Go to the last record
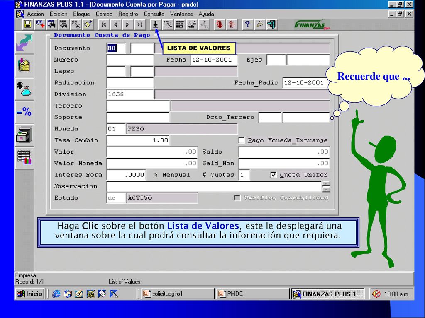425x318 pixels. [x=139, y=24]
